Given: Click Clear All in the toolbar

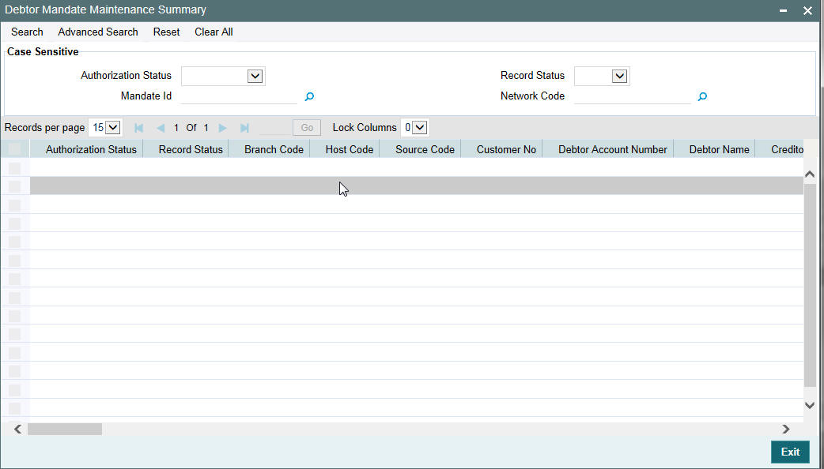Looking at the screenshot, I should click(x=214, y=32).
